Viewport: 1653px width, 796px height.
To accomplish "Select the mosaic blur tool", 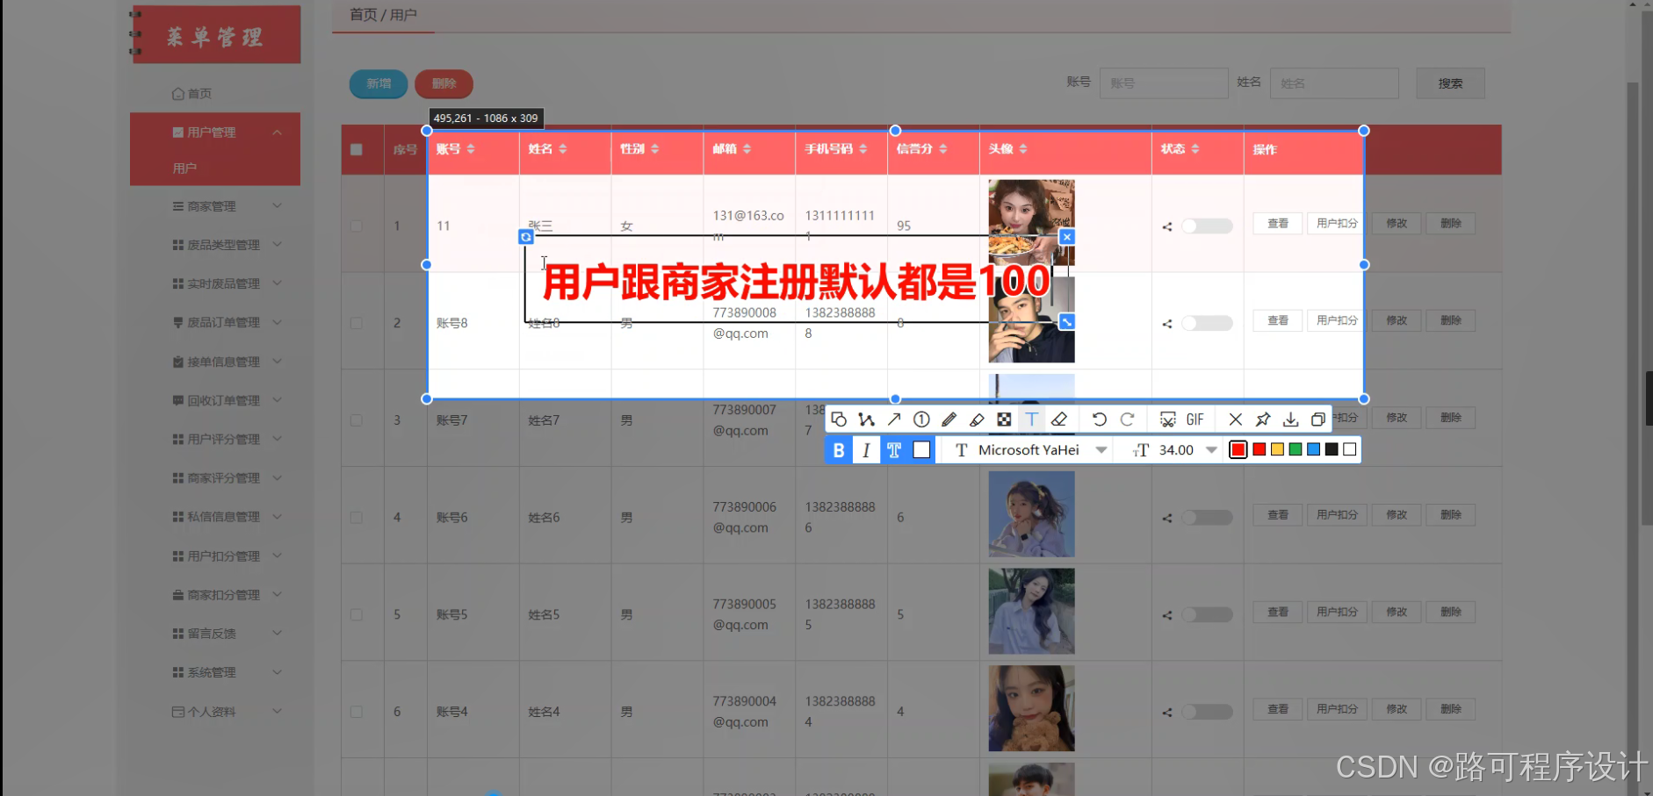I will pyautogui.click(x=1004, y=420).
